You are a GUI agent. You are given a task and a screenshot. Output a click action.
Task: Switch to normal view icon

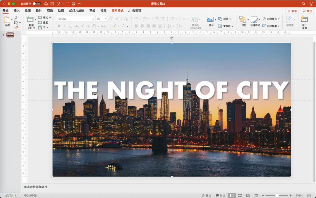pyautogui.click(x=232, y=195)
